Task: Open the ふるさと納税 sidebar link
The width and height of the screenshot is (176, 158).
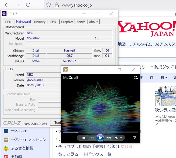Action: [22, 148]
